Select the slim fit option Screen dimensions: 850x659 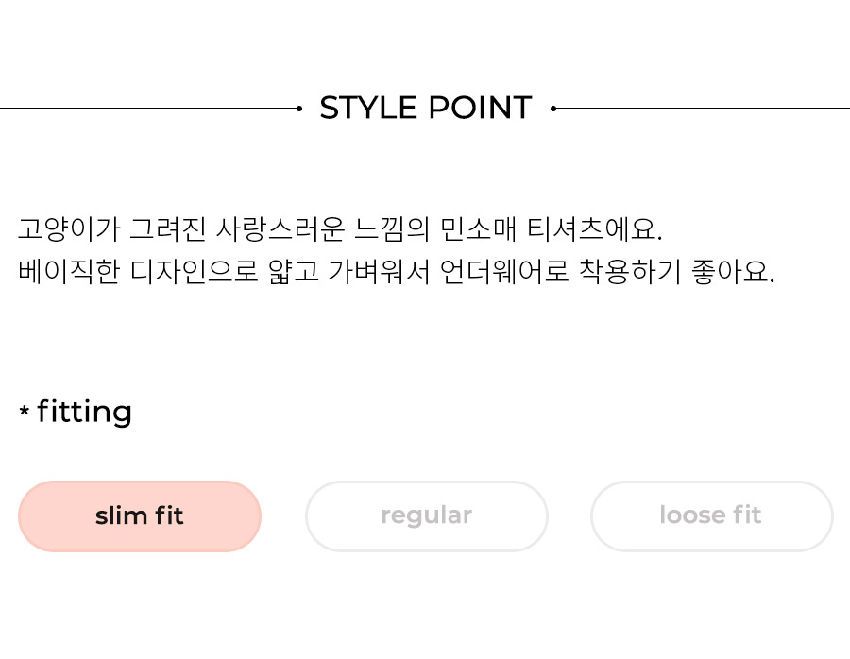coord(140,515)
